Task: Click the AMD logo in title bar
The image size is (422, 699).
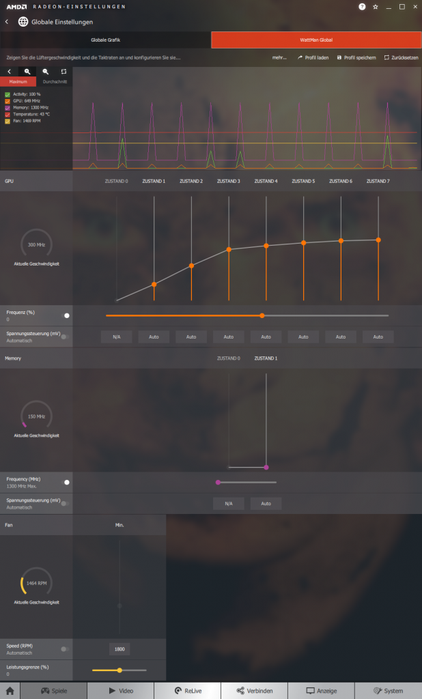Action: 16,7
